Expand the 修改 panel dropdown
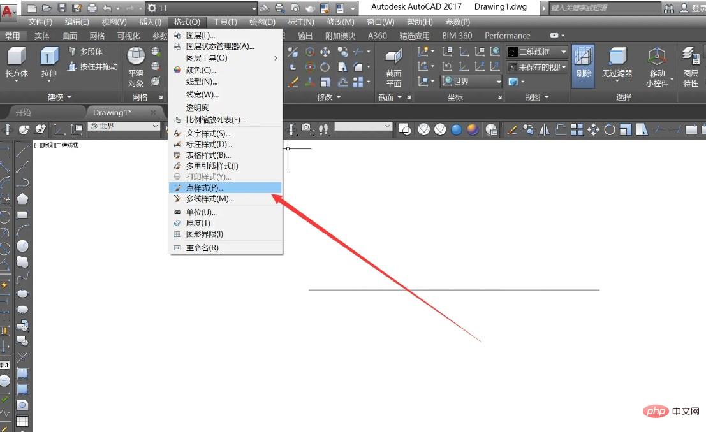Screen dimensions: 706x432 (329, 97)
